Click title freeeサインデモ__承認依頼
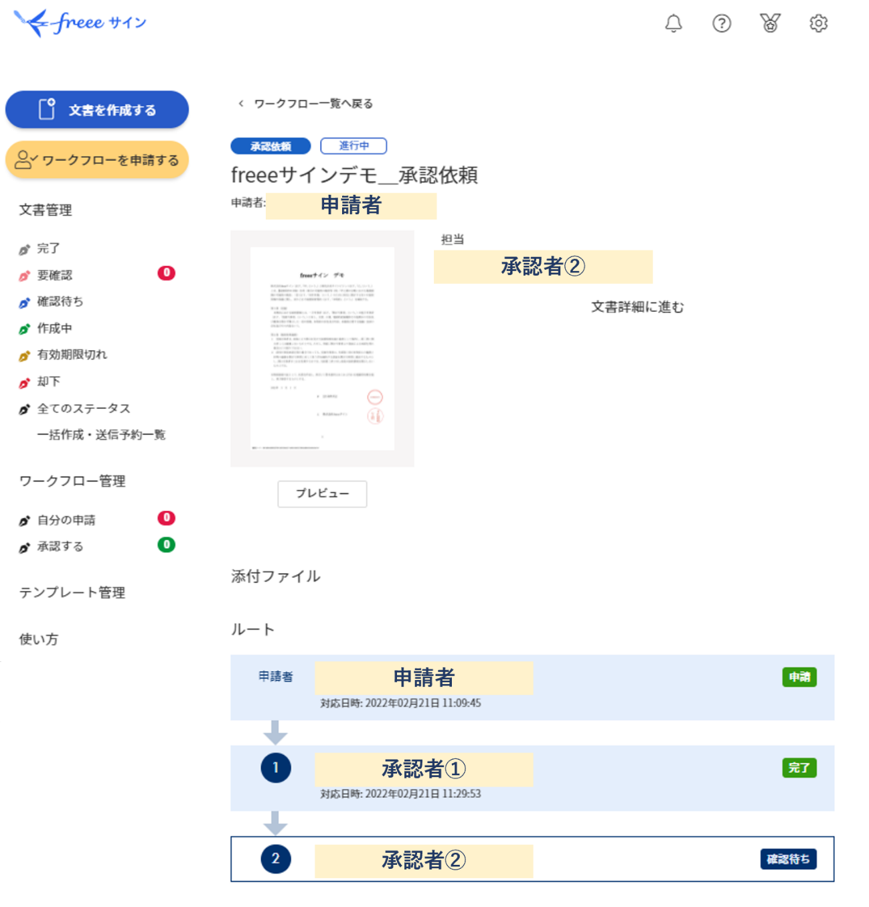 pyautogui.click(x=354, y=175)
